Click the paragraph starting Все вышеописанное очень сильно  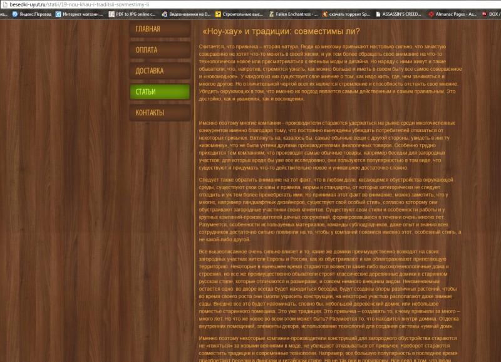coord(329,289)
